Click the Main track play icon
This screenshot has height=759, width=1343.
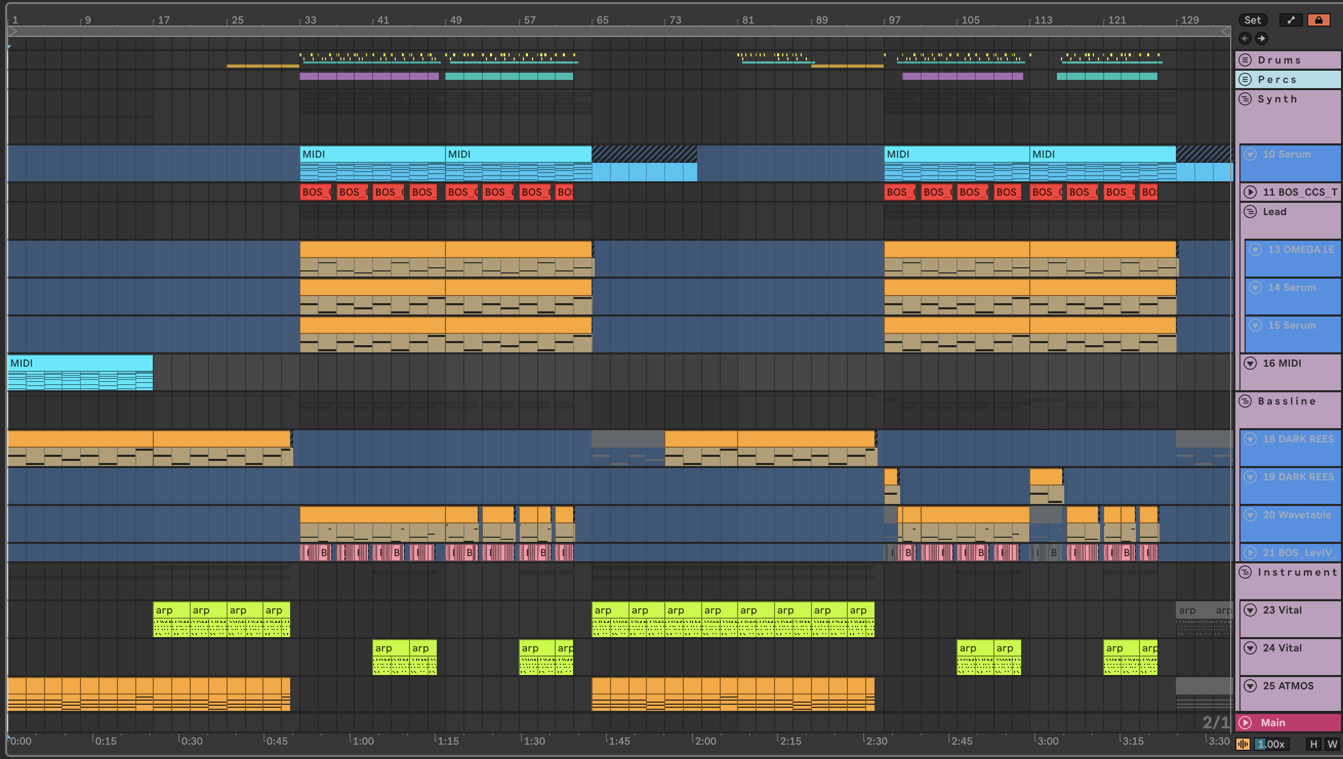[1246, 723]
